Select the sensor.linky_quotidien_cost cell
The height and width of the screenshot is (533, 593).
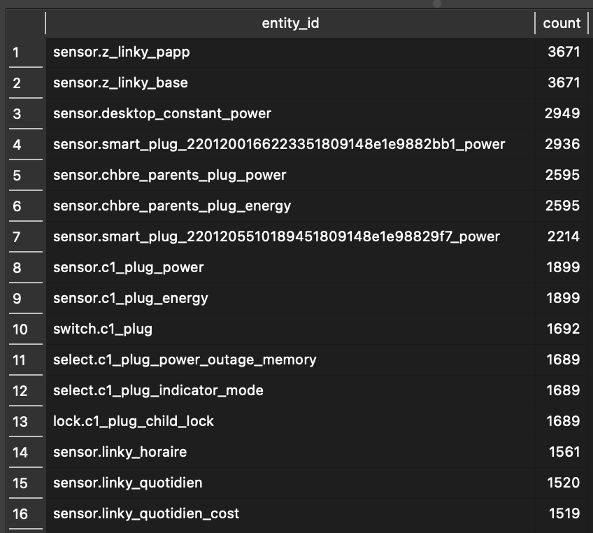click(x=290, y=513)
